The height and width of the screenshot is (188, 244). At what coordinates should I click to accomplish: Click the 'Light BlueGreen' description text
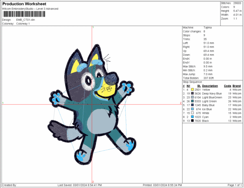click(212, 98)
